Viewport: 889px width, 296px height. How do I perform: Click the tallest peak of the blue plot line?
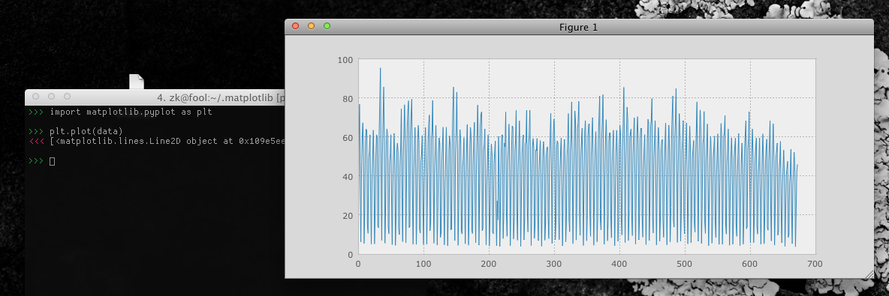click(380, 68)
